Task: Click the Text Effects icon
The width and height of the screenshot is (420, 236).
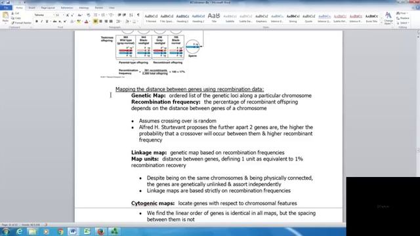Action: [72, 22]
